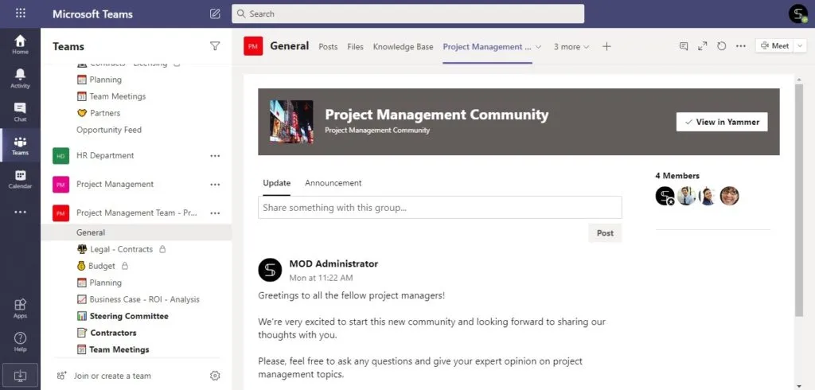
Task: Open more options for HR Department team
Action: tap(215, 155)
